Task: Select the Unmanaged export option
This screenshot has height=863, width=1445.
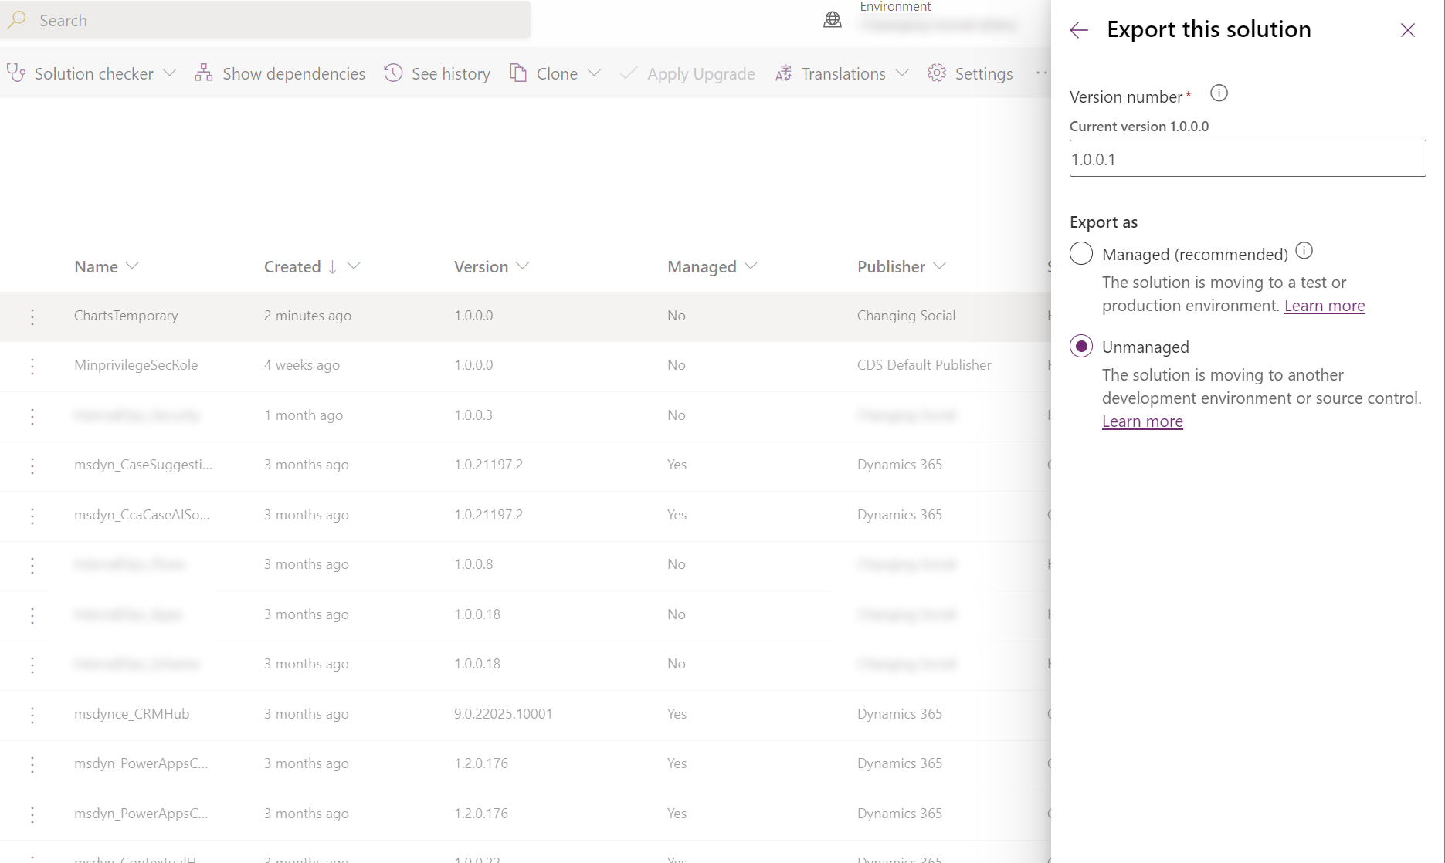Action: pyautogui.click(x=1080, y=346)
